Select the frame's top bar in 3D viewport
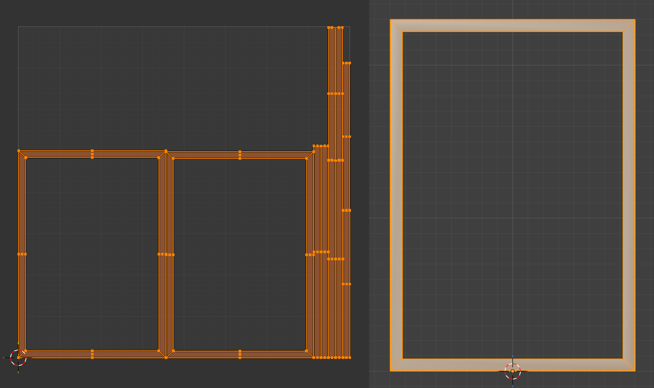The height and width of the screenshot is (388, 654). tap(513, 26)
